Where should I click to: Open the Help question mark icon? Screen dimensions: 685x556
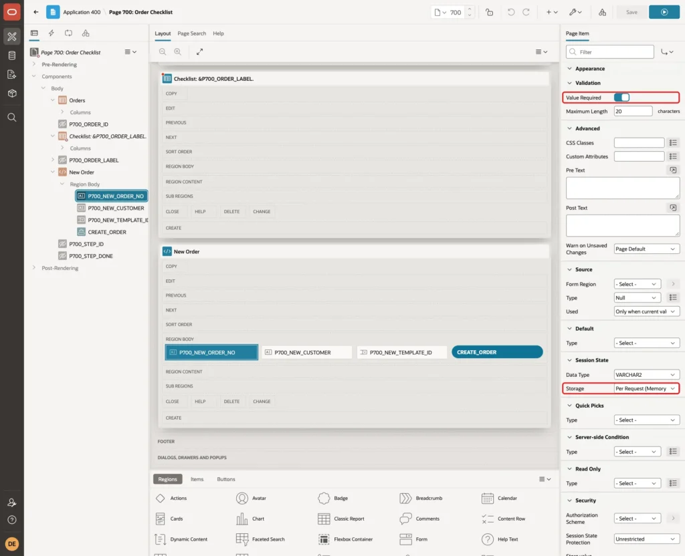tap(12, 520)
